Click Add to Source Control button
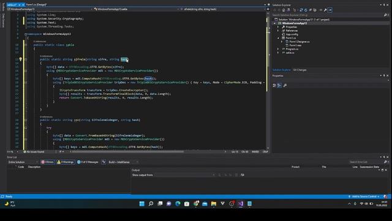The width and height of the screenshot is (392, 221). click(364, 196)
